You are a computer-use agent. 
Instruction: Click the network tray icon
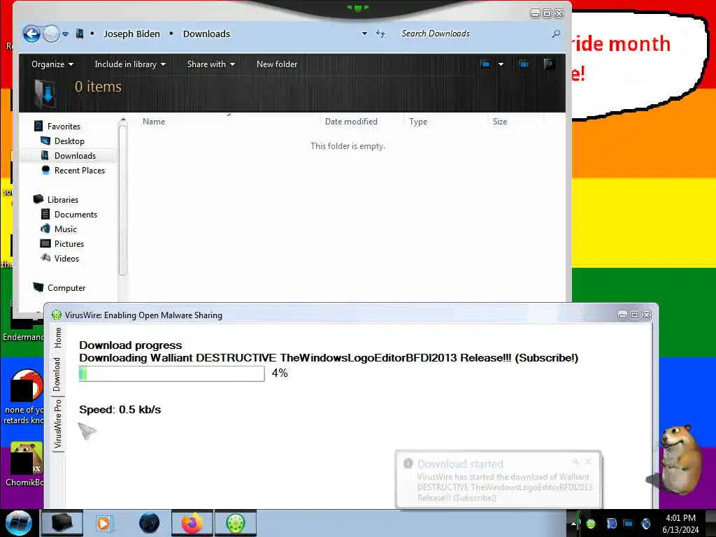pyautogui.click(x=629, y=524)
